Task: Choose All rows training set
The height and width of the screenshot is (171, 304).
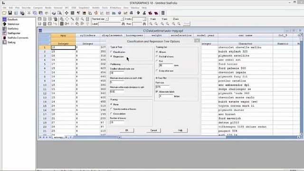Action: (x=161, y=52)
